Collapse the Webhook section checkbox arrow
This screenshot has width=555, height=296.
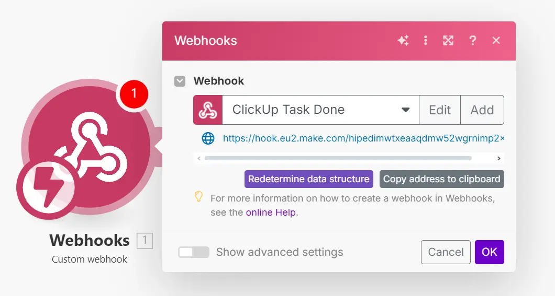[180, 81]
